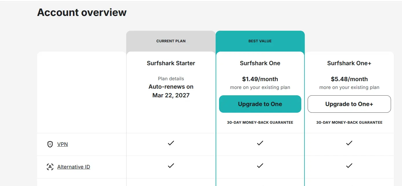The image size is (402, 186).
Task: Click the Alternative ID checkmark under Surfshark One
Action: 260,166
